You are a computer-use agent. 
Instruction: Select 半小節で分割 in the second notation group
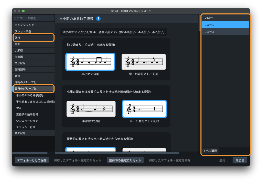[91, 109]
